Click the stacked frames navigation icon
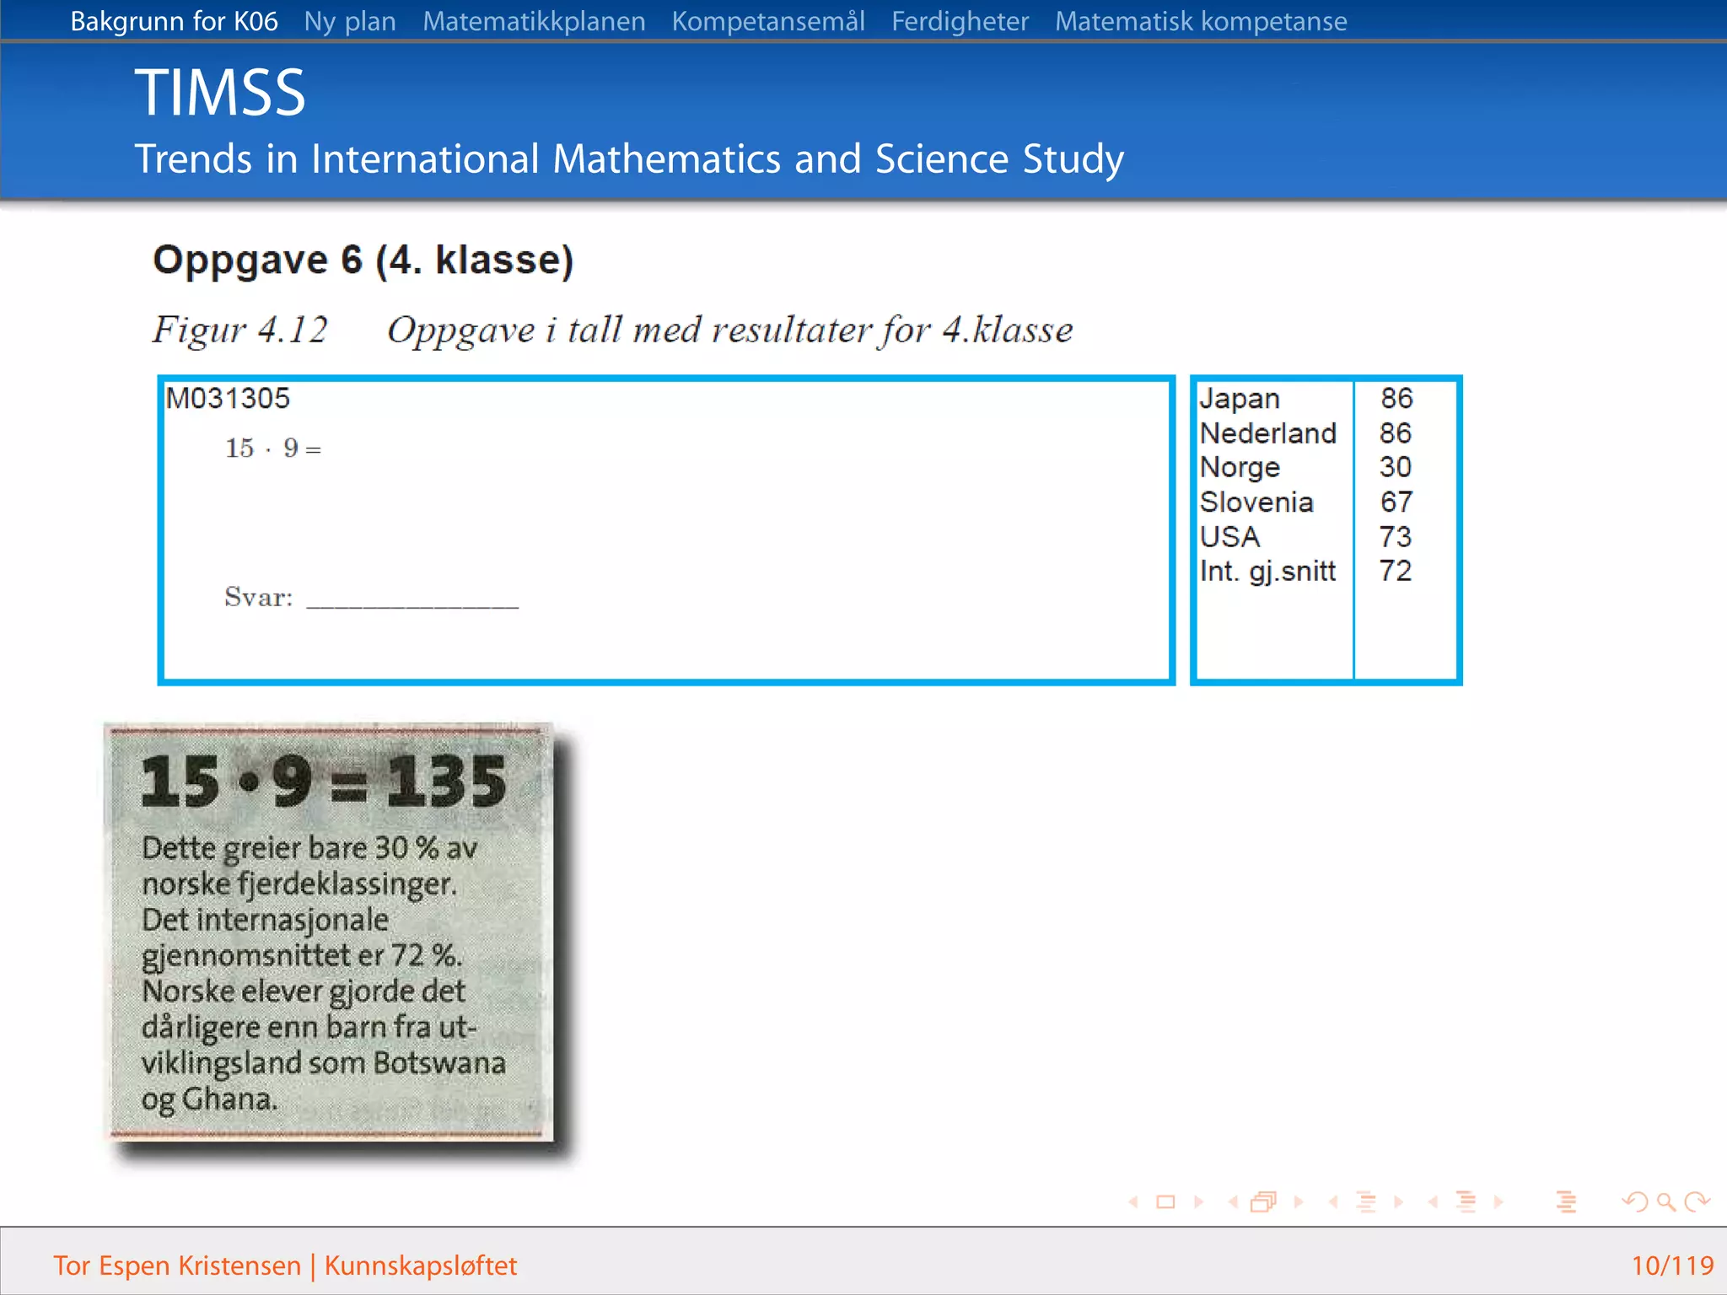Viewport: 1727px width, 1295px height. [x=1263, y=1202]
